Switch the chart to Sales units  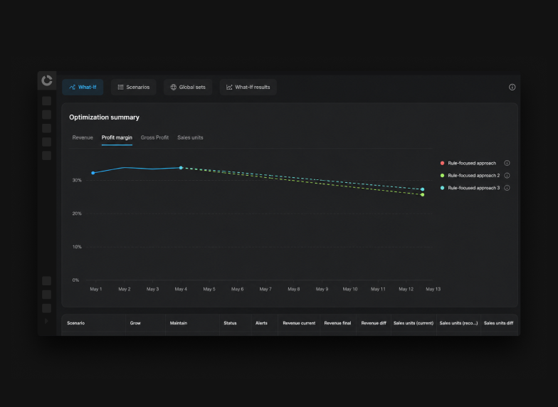coord(190,138)
